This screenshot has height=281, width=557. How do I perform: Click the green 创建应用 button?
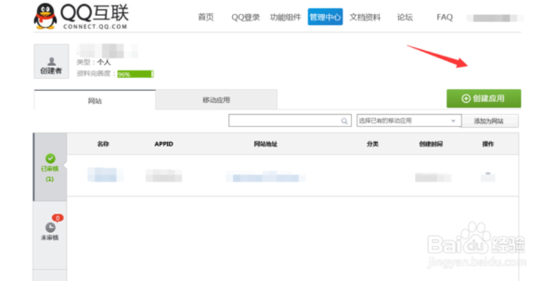(x=484, y=98)
